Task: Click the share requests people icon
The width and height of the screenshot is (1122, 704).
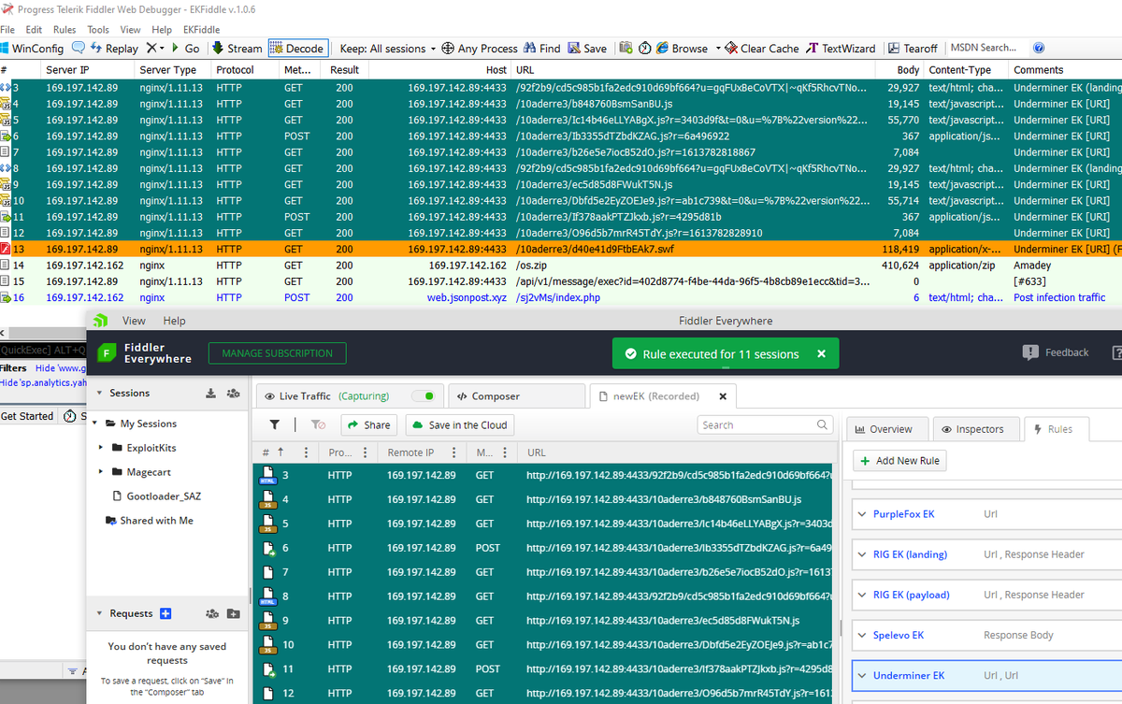Action: click(x=212, y=613)
